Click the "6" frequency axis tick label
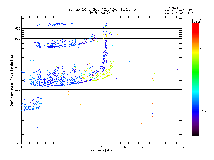This screenshot has height=160, width=214. [x=125, y=147]
